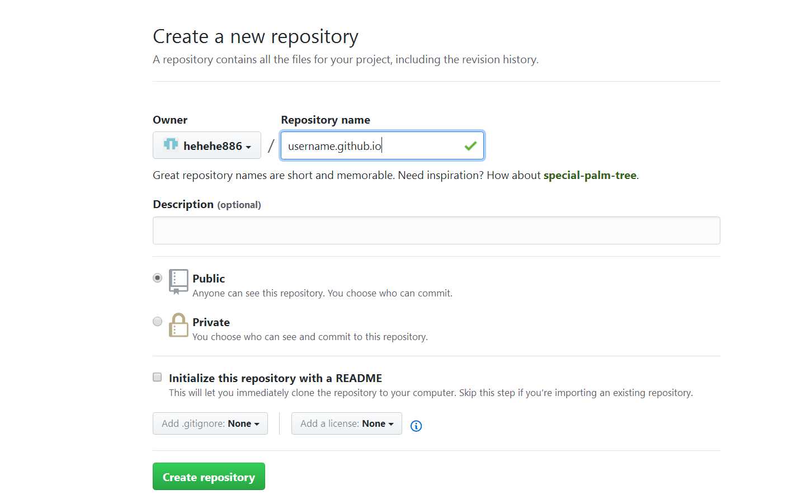Click the Private label text
Image resolution: width=787 pixels, height=504 pixels.
211,322
